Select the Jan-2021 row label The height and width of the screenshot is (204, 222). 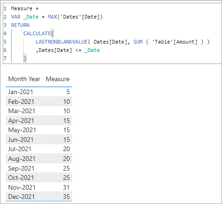pos(20,92)
